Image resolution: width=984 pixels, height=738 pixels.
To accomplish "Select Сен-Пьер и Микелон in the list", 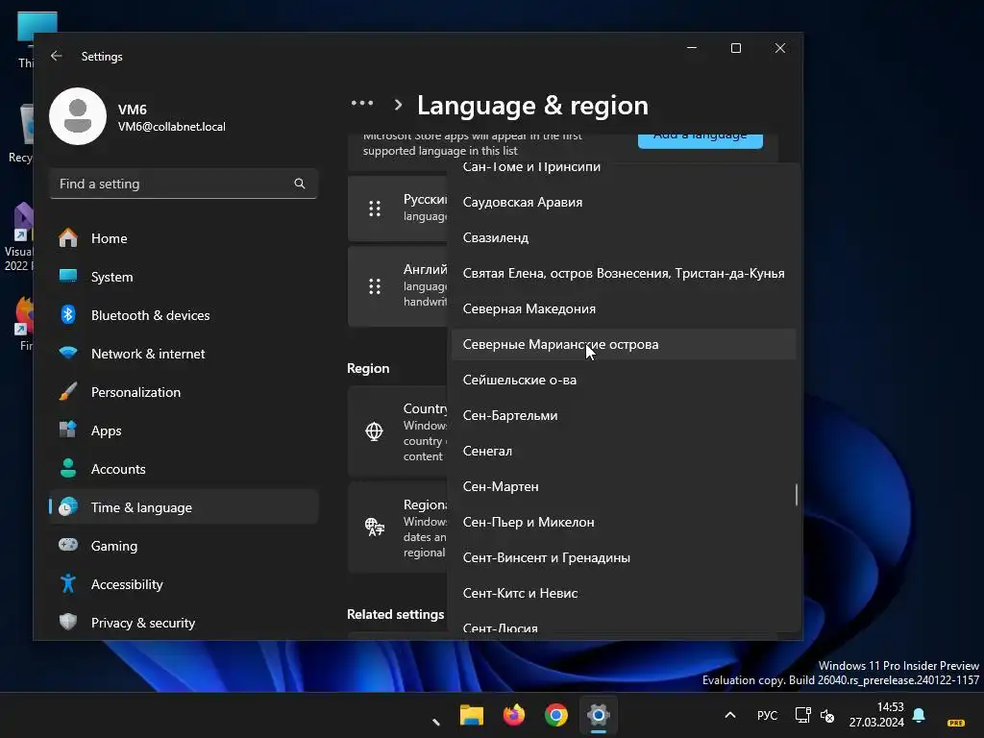I will pos(624,522).
